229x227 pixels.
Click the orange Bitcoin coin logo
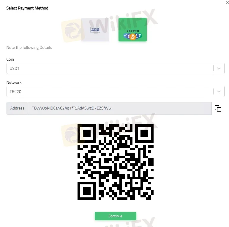pos(133,37)
